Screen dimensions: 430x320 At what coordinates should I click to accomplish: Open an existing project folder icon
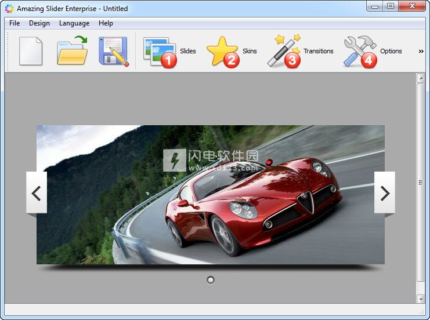pos(72,50)
